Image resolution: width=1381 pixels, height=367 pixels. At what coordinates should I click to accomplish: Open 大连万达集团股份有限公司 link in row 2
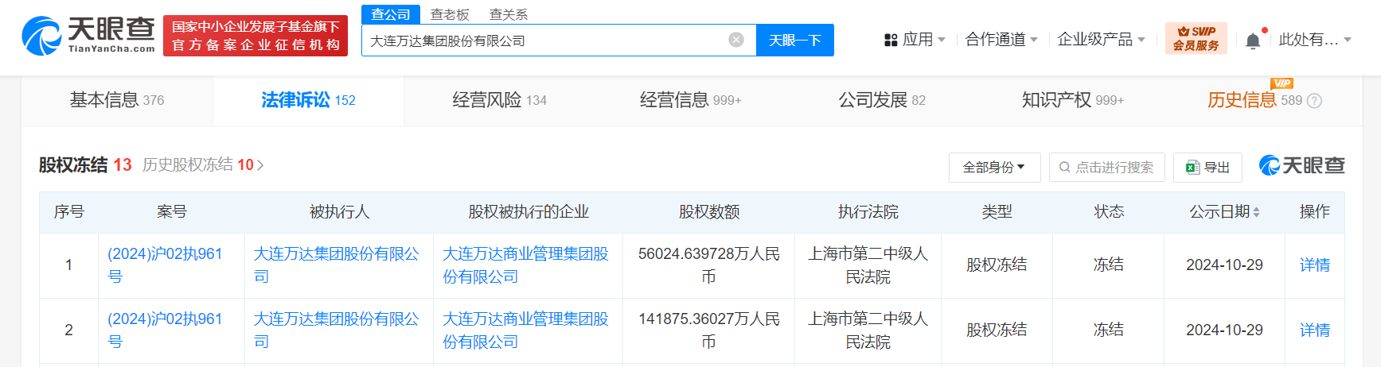click(x=336, y=330)
